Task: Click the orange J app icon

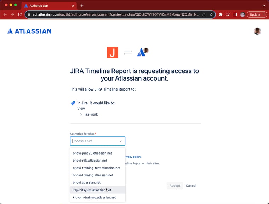Action: coord(112,52)
